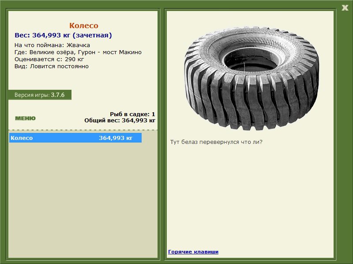Click the giant tire image
The width and height of the screenshot is (353, 264).
click(252, 78)
